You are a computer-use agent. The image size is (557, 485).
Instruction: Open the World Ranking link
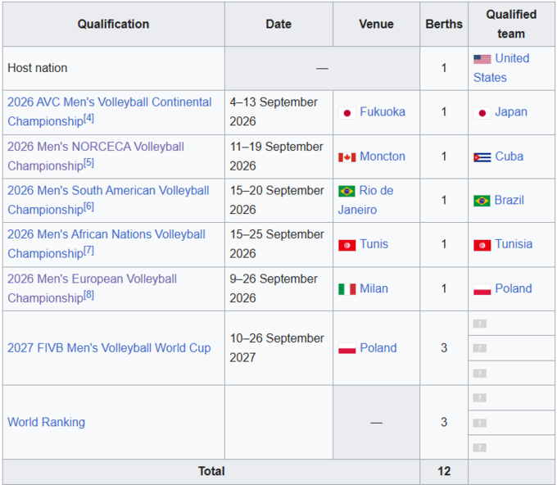click(x=46, y=422)
